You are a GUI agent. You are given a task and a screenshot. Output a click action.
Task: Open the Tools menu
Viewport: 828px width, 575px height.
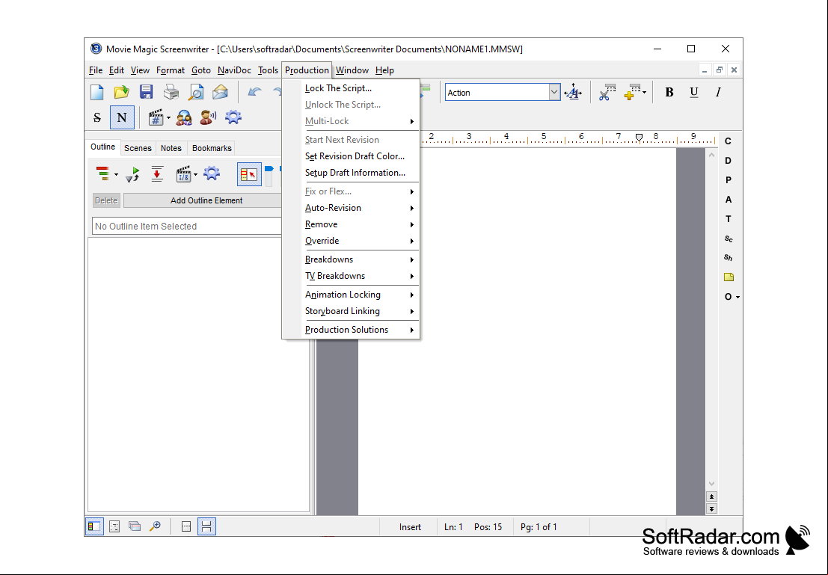(x=268, y=70)
